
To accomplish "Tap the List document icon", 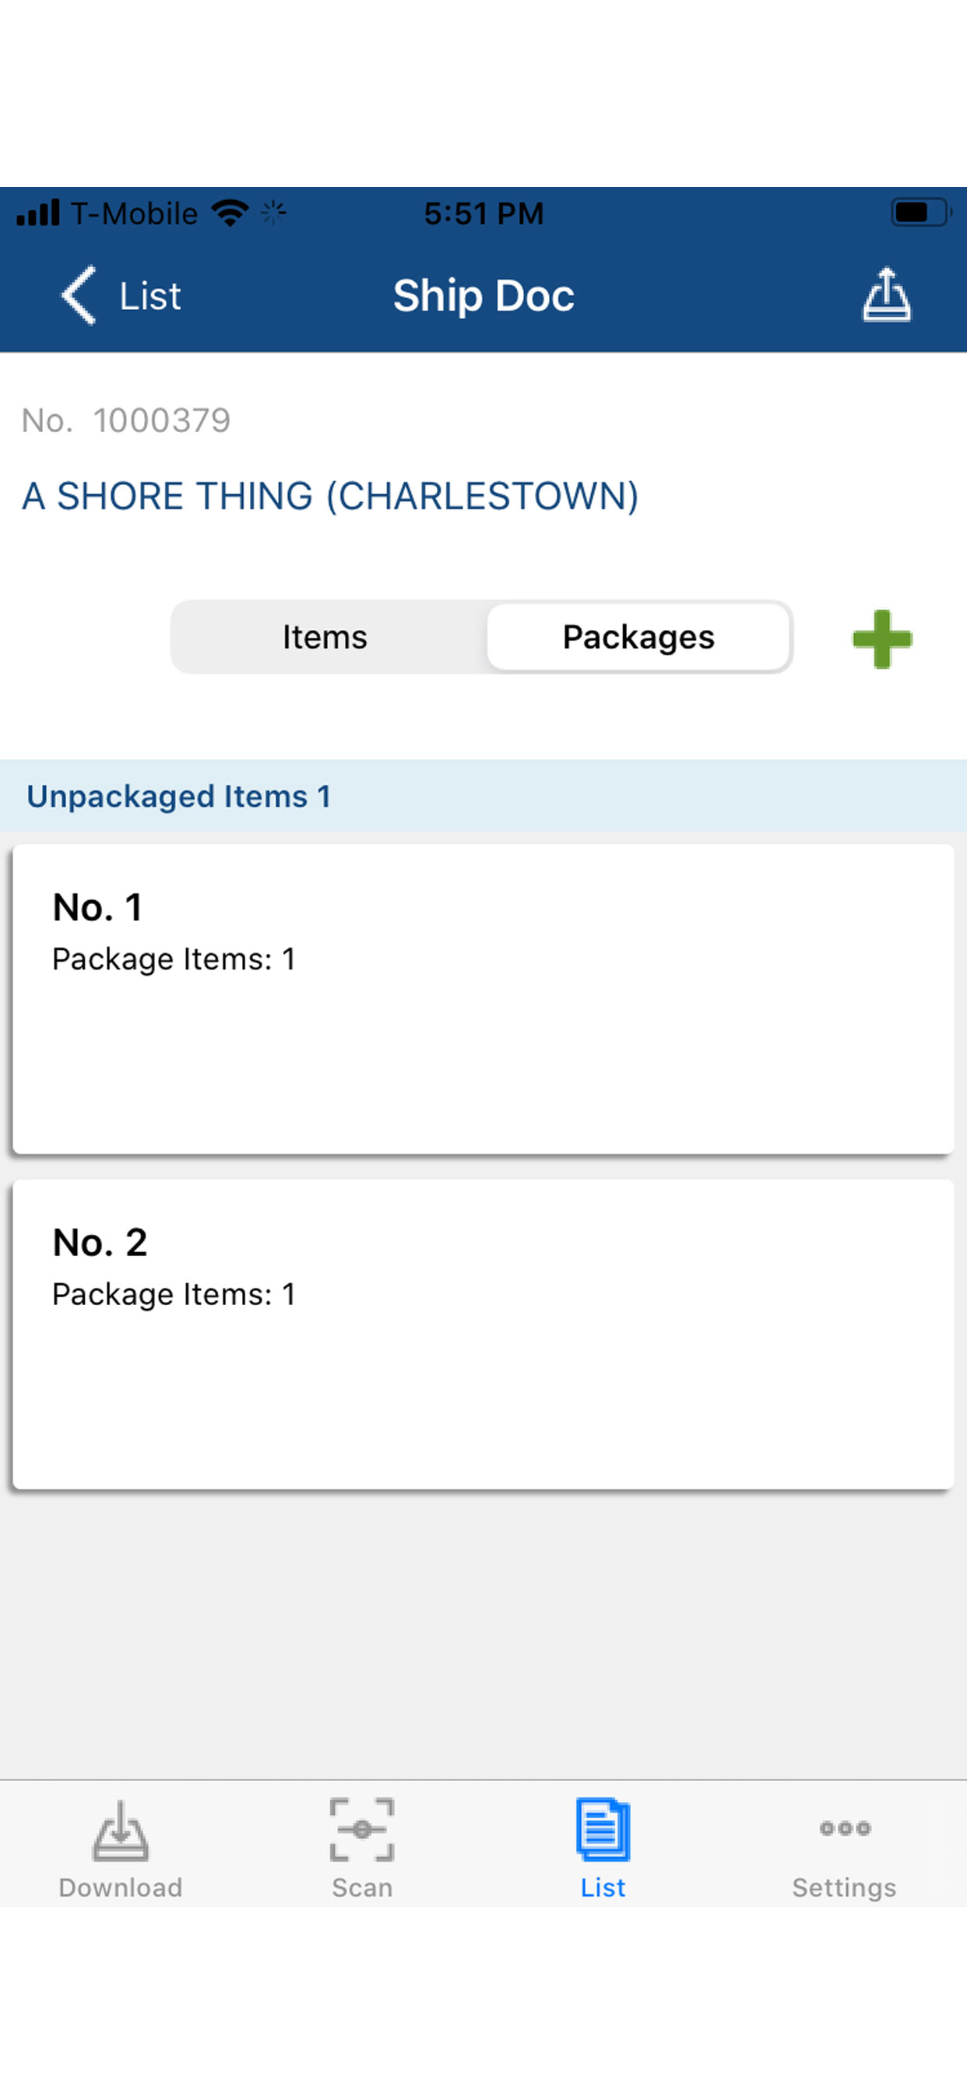I will tap(603, 1829).
